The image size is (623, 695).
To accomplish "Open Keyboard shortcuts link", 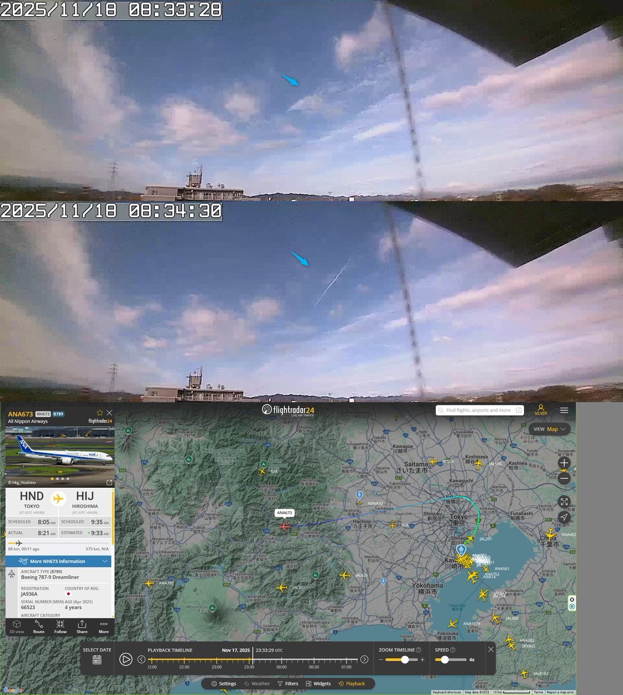I will [x=447, y=692].
